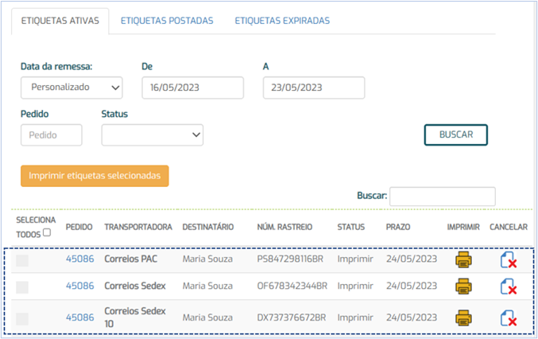Click the De start date field
This screenshot has height=339, width=538.
tap(192, 88)
